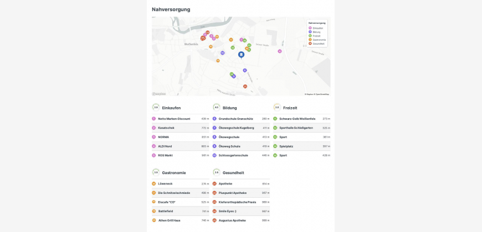The image size is (482, 232).
Task: Click the Gastronomie legend color dot
Action: 310,40
